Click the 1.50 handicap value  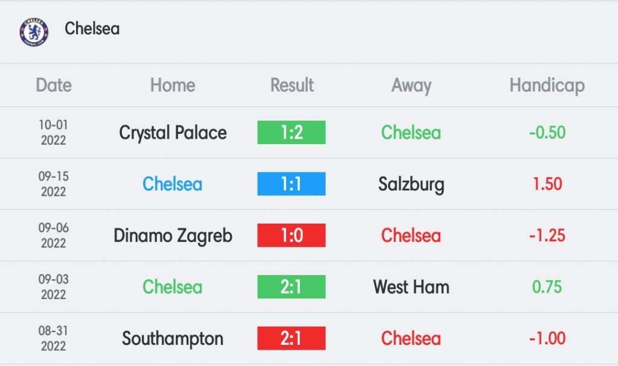pos(547,184)
